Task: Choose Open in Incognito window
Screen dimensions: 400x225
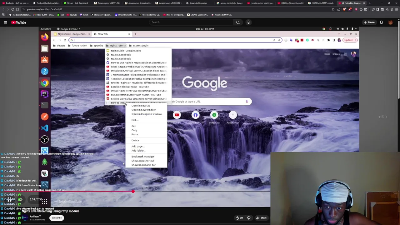Action: 146,114
